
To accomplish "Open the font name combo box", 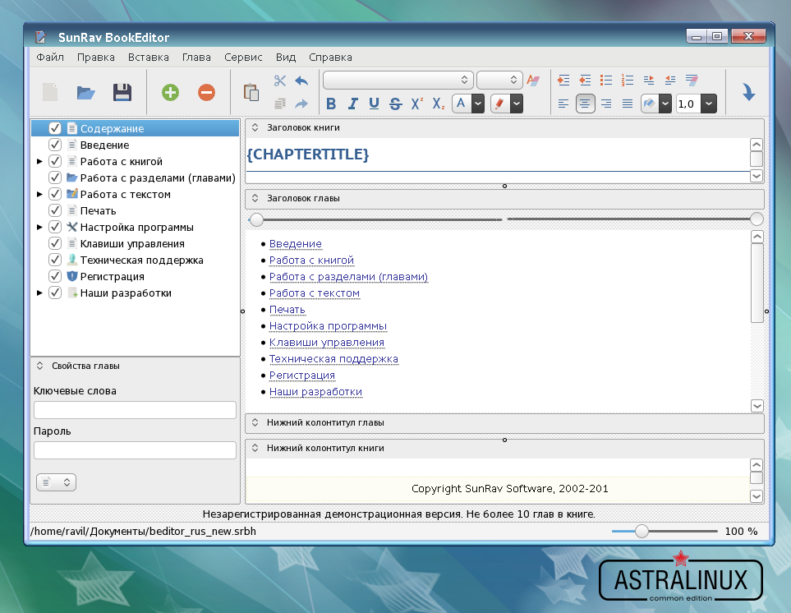I will point(398,80).
